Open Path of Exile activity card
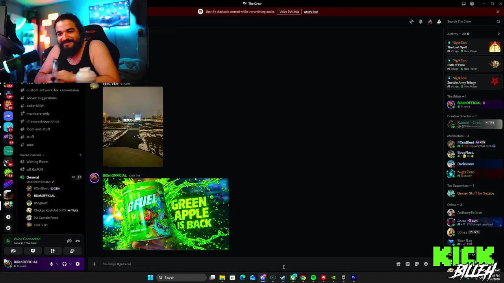The image size is (504, 283). [x=474, y=64]
